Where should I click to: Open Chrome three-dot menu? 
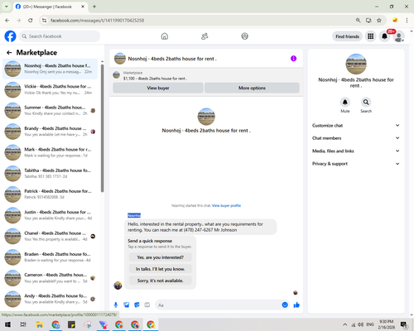pos(407,20)
